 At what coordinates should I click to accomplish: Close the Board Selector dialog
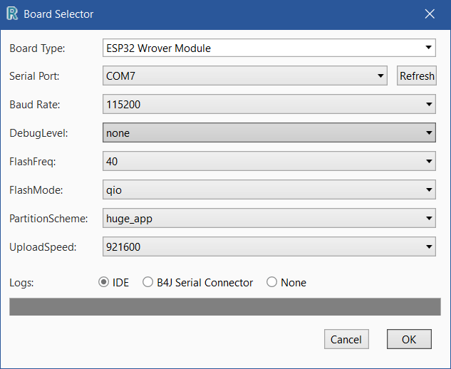(430, 14)
